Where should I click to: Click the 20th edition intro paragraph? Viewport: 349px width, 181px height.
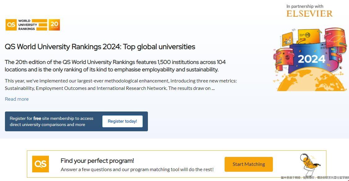pos(115,66)
